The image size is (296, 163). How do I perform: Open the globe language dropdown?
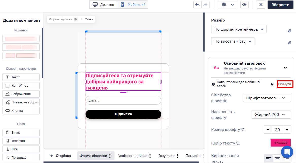227,5
